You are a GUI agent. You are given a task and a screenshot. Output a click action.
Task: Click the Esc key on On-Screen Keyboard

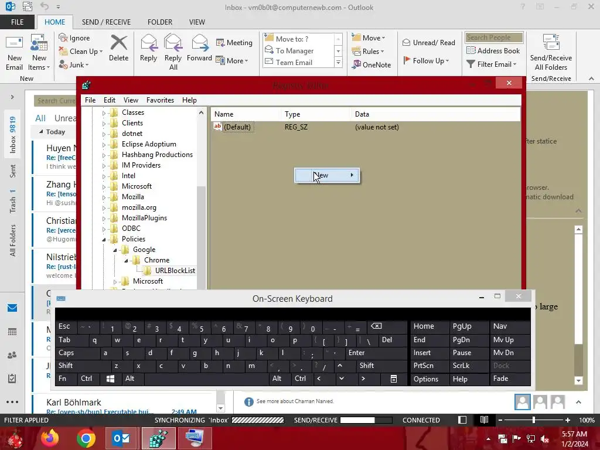pyautogui.click(x=66, y=326)
